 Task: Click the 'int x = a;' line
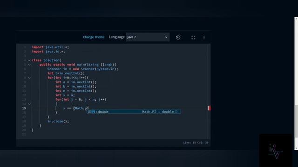(x=65, y=95)
